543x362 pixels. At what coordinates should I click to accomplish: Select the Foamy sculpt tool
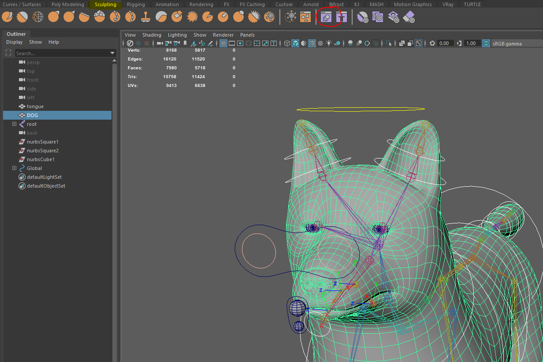coord(100,17)
